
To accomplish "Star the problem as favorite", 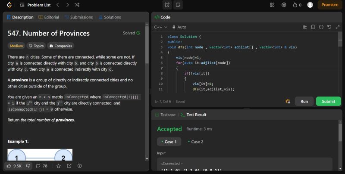I will (x=58, y=165).
